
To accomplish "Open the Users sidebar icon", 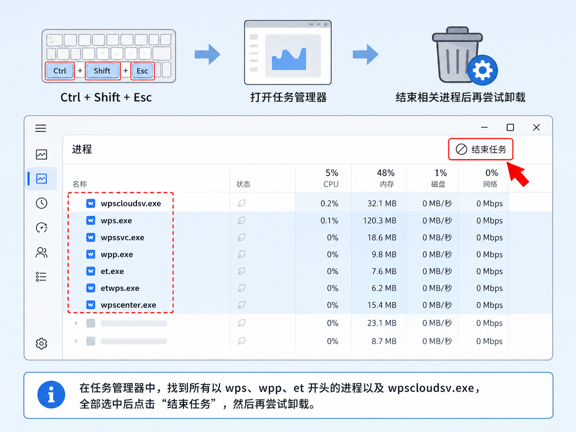I will pyautogui.click(x=41, y=252).
